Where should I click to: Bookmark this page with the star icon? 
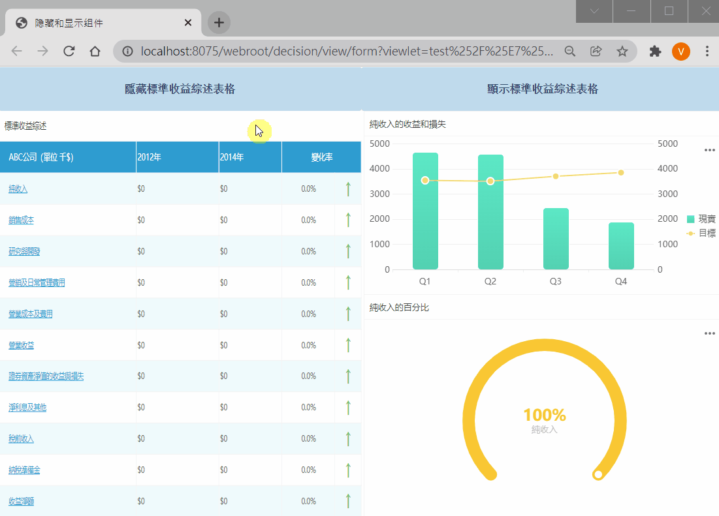pos(622,51)
